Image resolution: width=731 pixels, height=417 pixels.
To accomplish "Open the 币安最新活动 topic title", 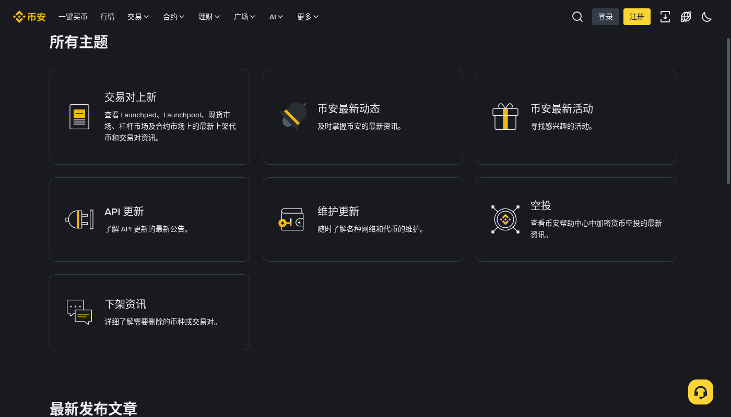I will click(562, 108).
